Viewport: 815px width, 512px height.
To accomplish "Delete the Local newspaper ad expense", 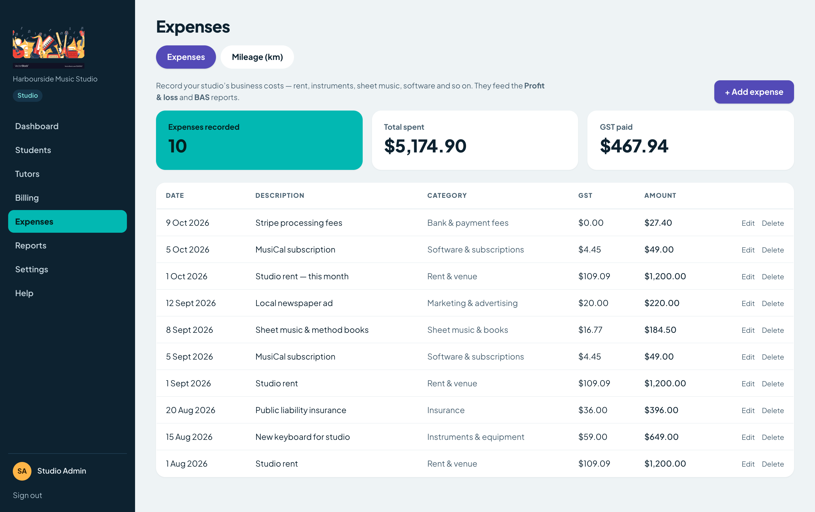I will click(x=772, y=303).
